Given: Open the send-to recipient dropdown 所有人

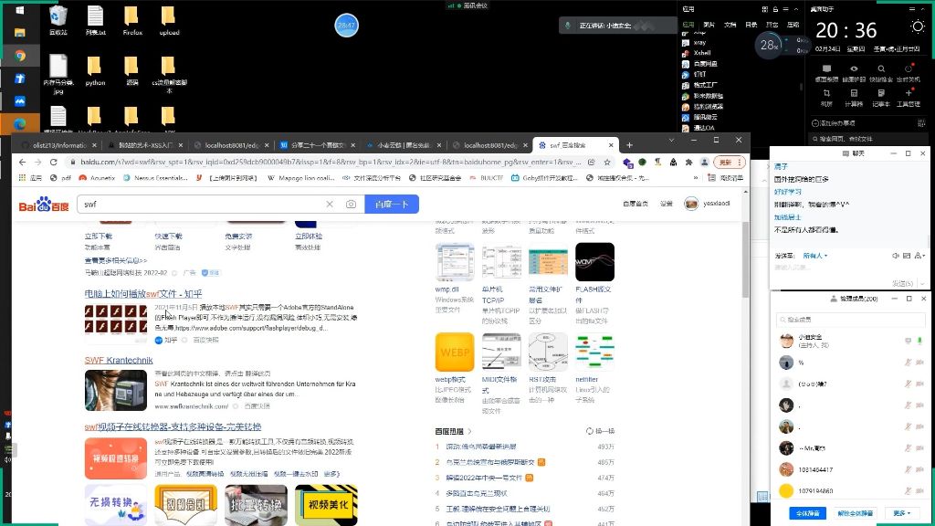Looking at the screenshot, I should pyautogui.click(x=815, y=256).
